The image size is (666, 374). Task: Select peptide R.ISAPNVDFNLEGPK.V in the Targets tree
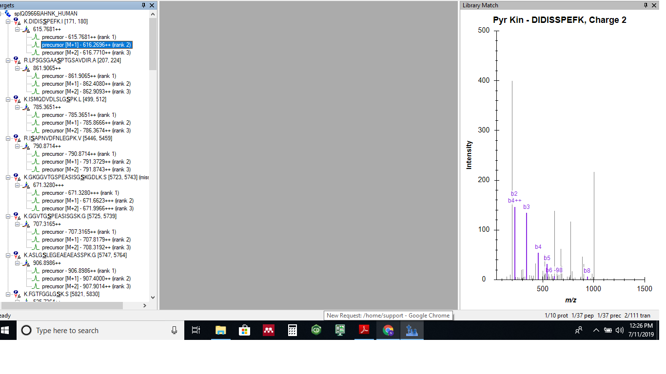pyautogui.click(x=67, y=138)
